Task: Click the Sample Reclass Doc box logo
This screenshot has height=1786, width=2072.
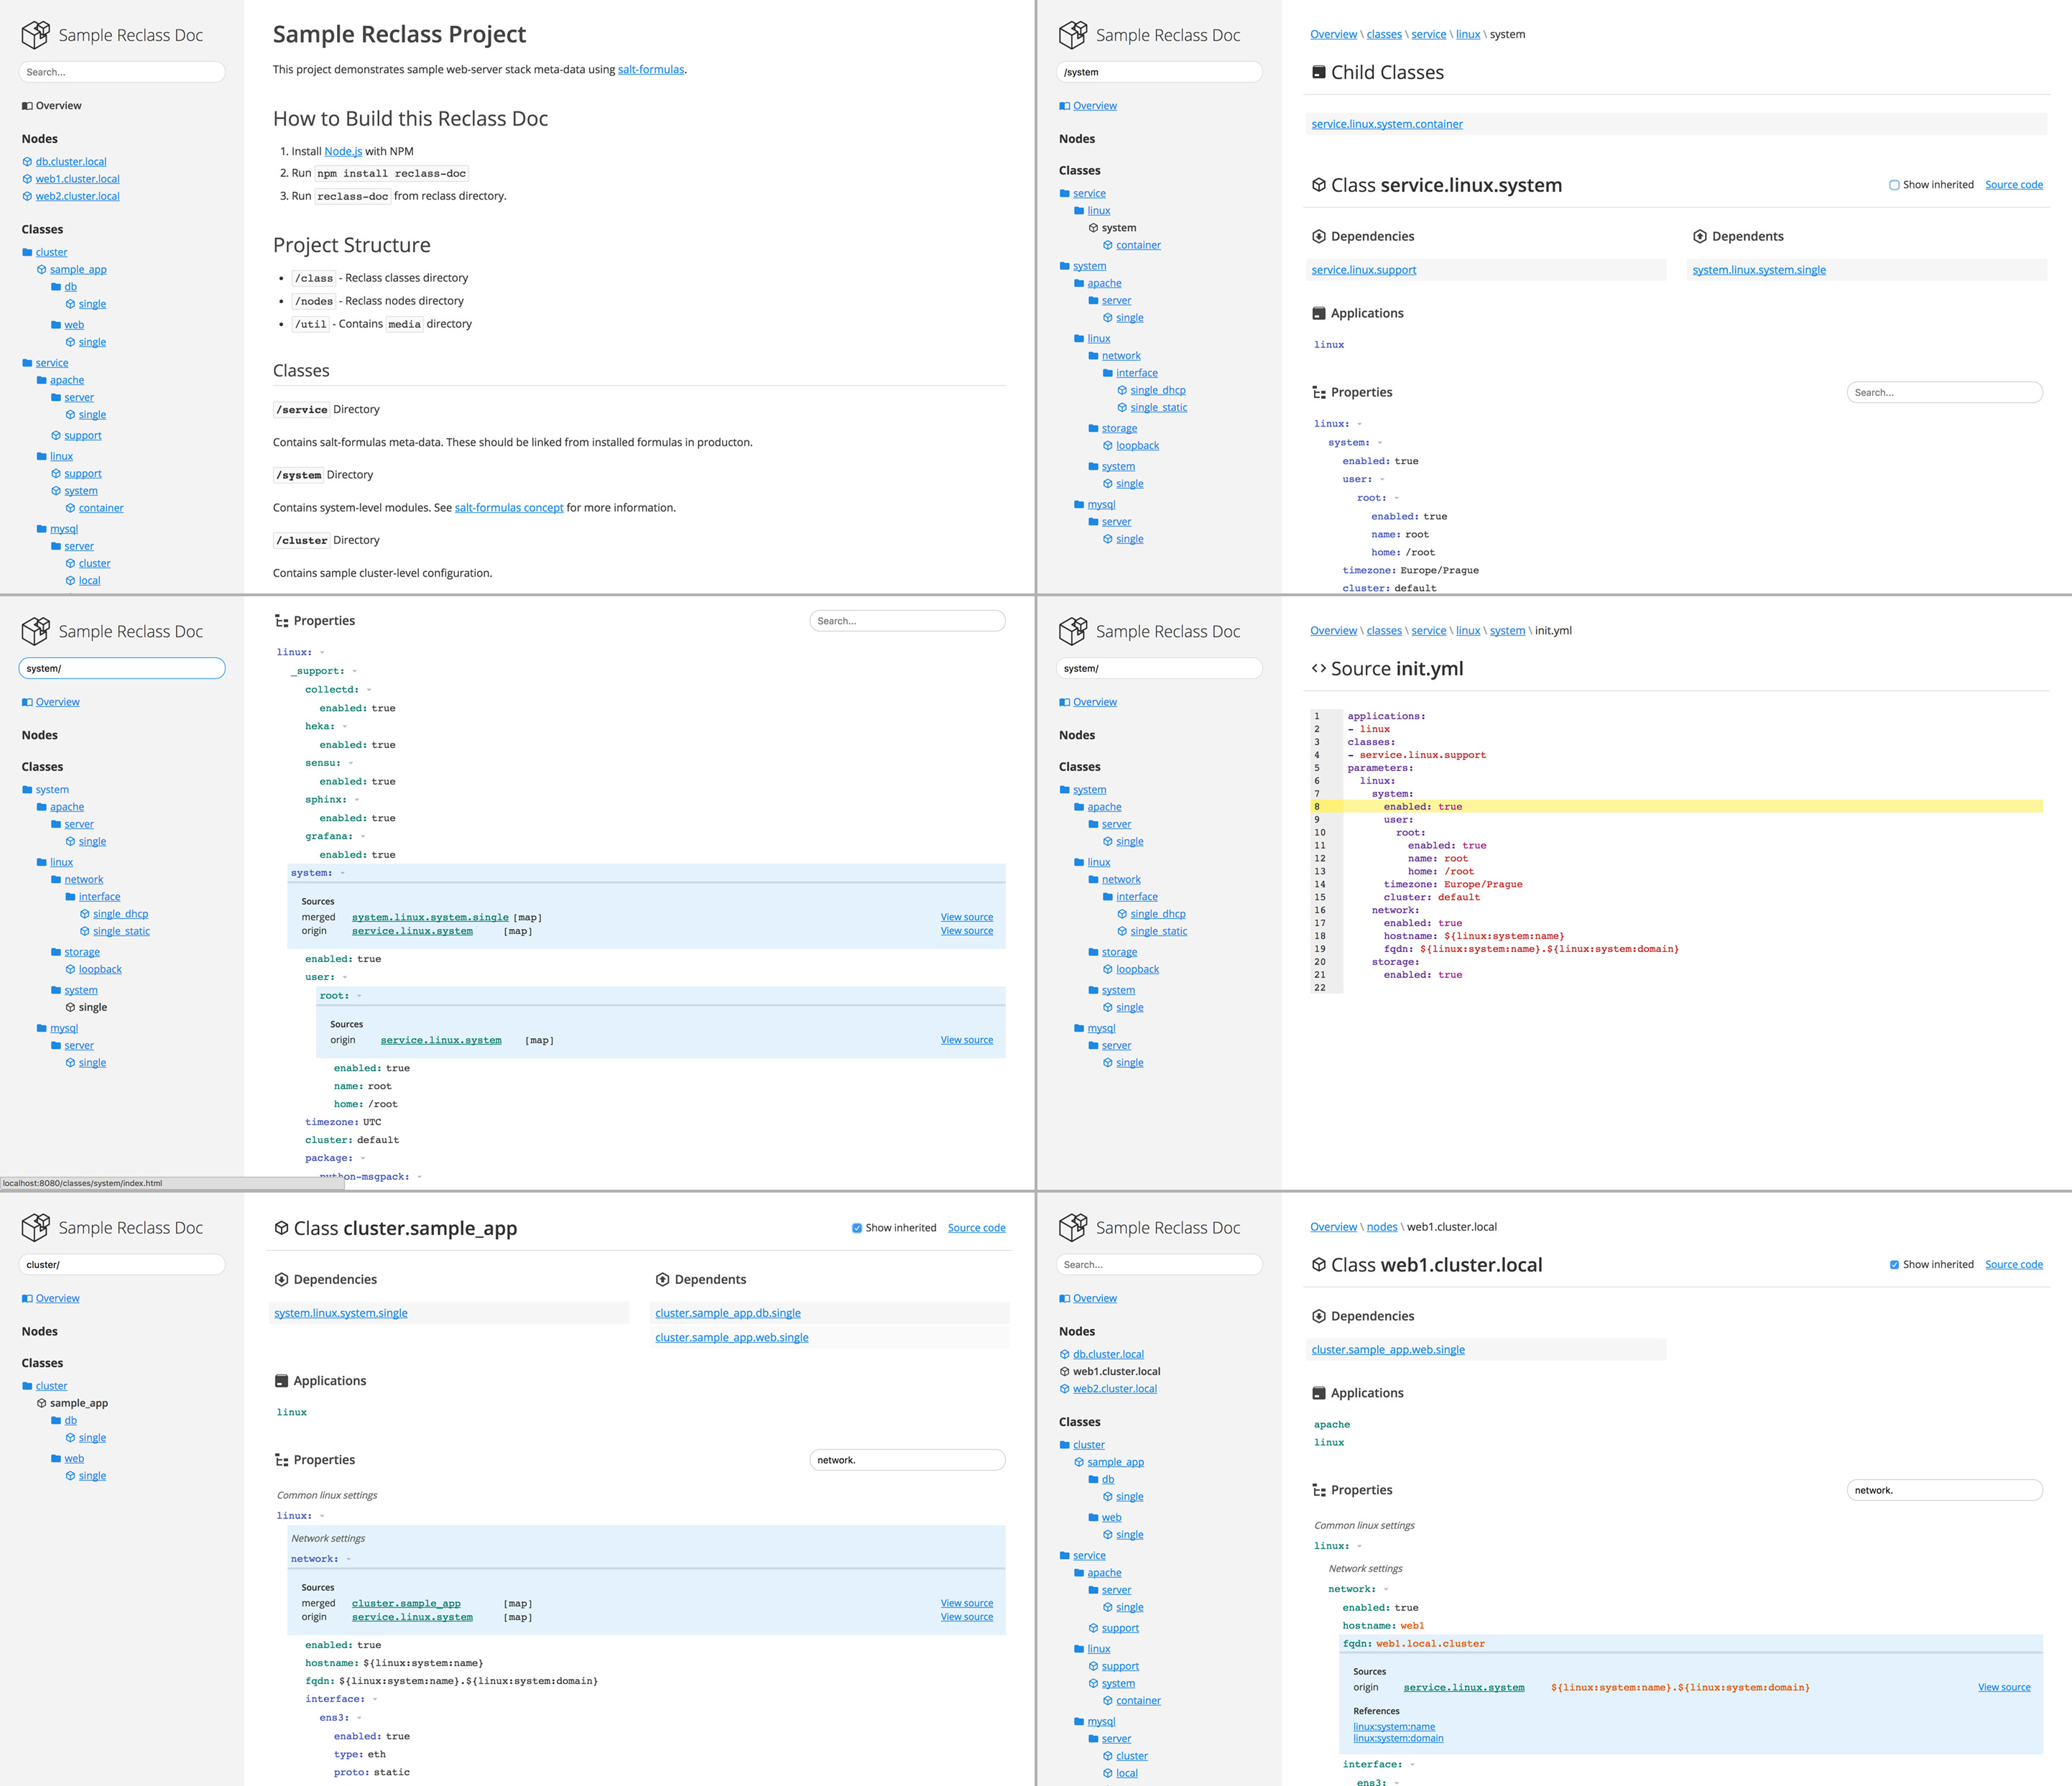Action: [36, 35]
